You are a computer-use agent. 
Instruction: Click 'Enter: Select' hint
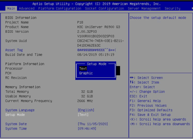142,87
